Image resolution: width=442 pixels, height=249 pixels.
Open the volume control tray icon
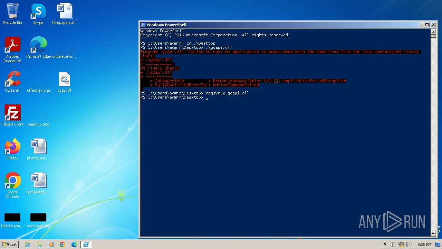click(x=393, y=245)
